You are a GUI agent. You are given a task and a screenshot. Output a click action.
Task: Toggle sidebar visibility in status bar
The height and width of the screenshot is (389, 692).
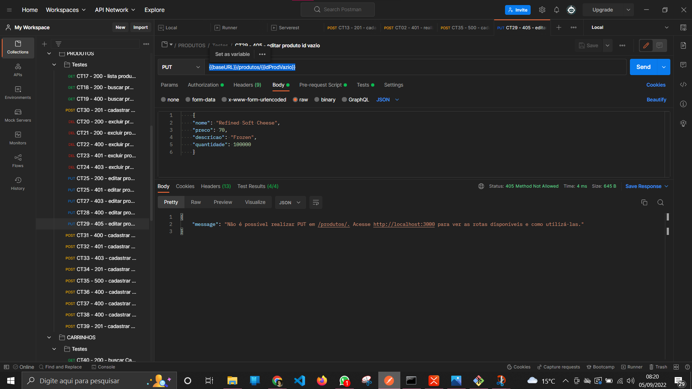pos(6,367)
